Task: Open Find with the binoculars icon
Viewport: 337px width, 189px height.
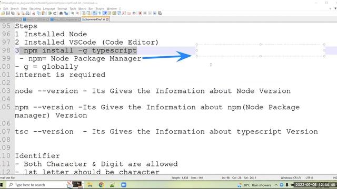Action: (x=61, y=13)
